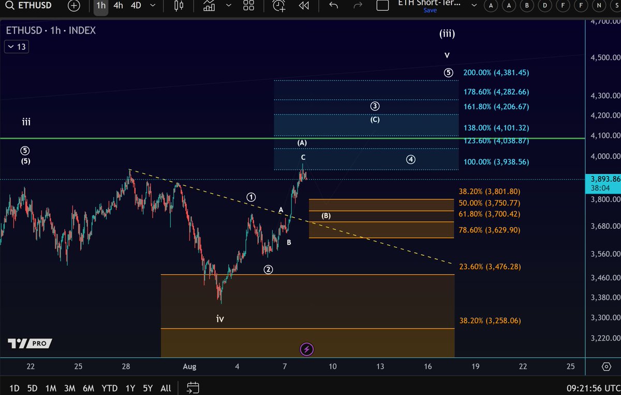Click the purple lightning trading icon on chart
621x395 pixels.
pyautogui.click(x=306, y=349)
